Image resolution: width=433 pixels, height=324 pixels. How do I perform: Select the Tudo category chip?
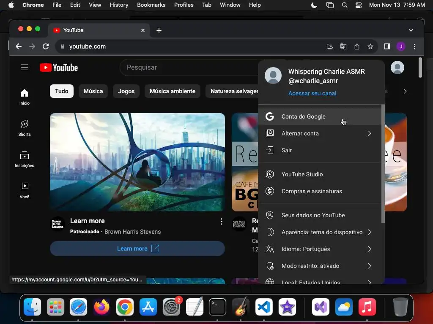[x=62, y=91]
